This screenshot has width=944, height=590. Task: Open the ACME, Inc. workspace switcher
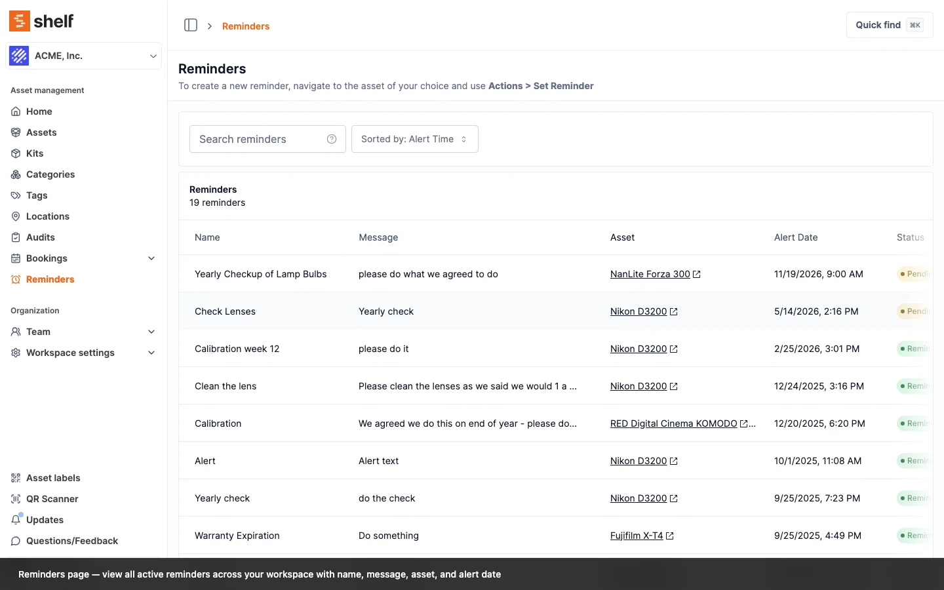tap(83, 56)
